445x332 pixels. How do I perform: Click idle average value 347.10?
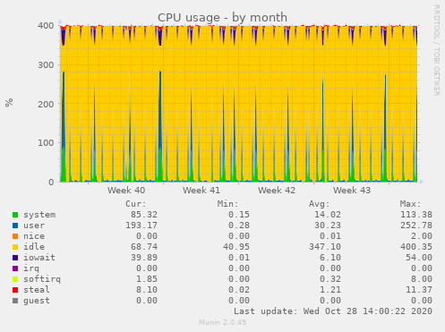[x=325, y=247]
